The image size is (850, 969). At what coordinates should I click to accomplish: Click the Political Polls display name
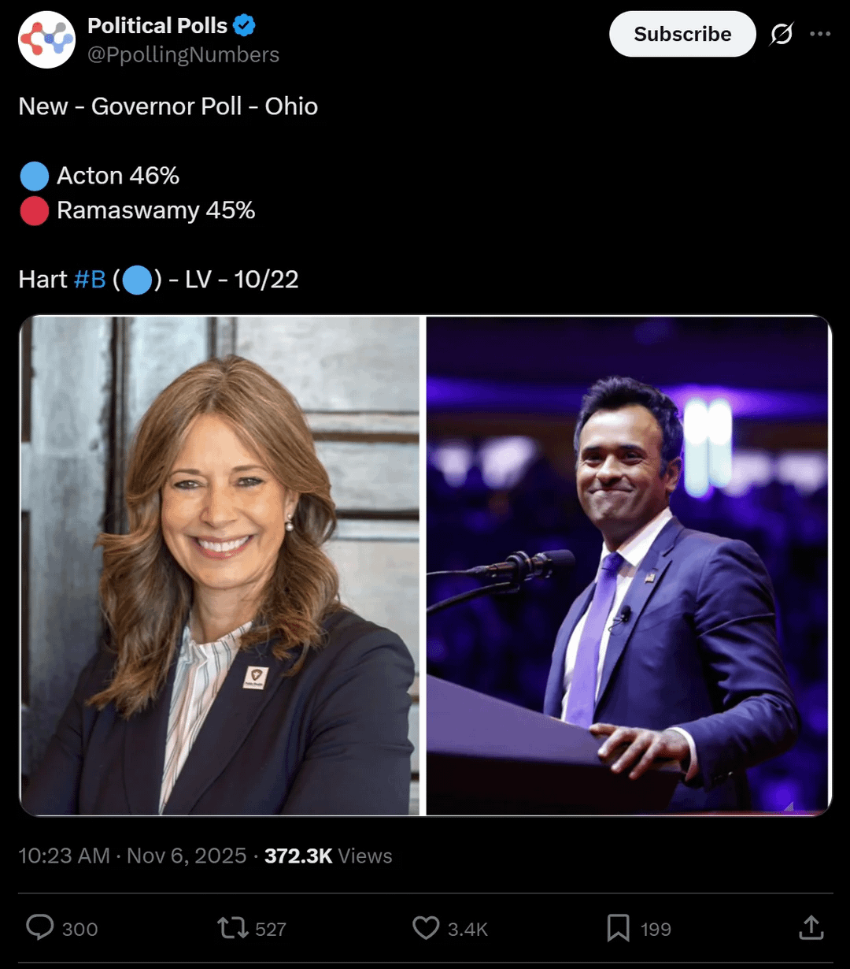coord(157,26)
